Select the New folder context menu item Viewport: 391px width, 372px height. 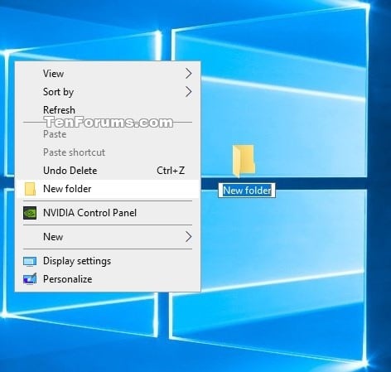(108, 189)
